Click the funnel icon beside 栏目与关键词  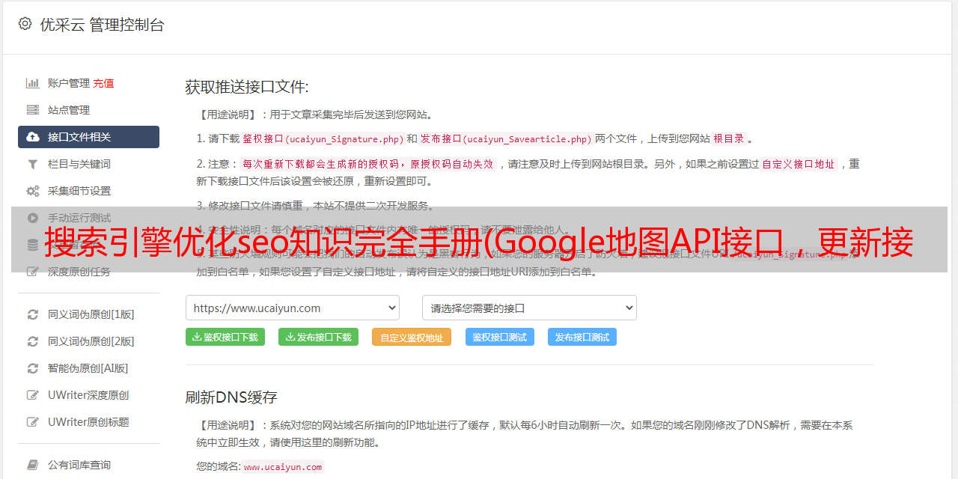point(33,164)
